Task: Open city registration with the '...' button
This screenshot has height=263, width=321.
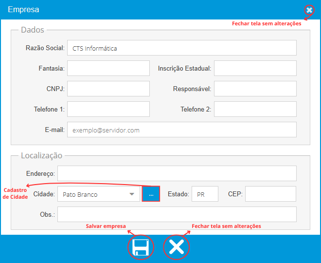Action: [x=151, y=194]
